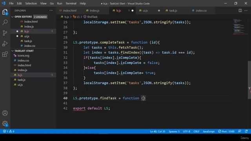Open the View menu
The height and width of the screenshot is (141, 251).
pos(43,4)
